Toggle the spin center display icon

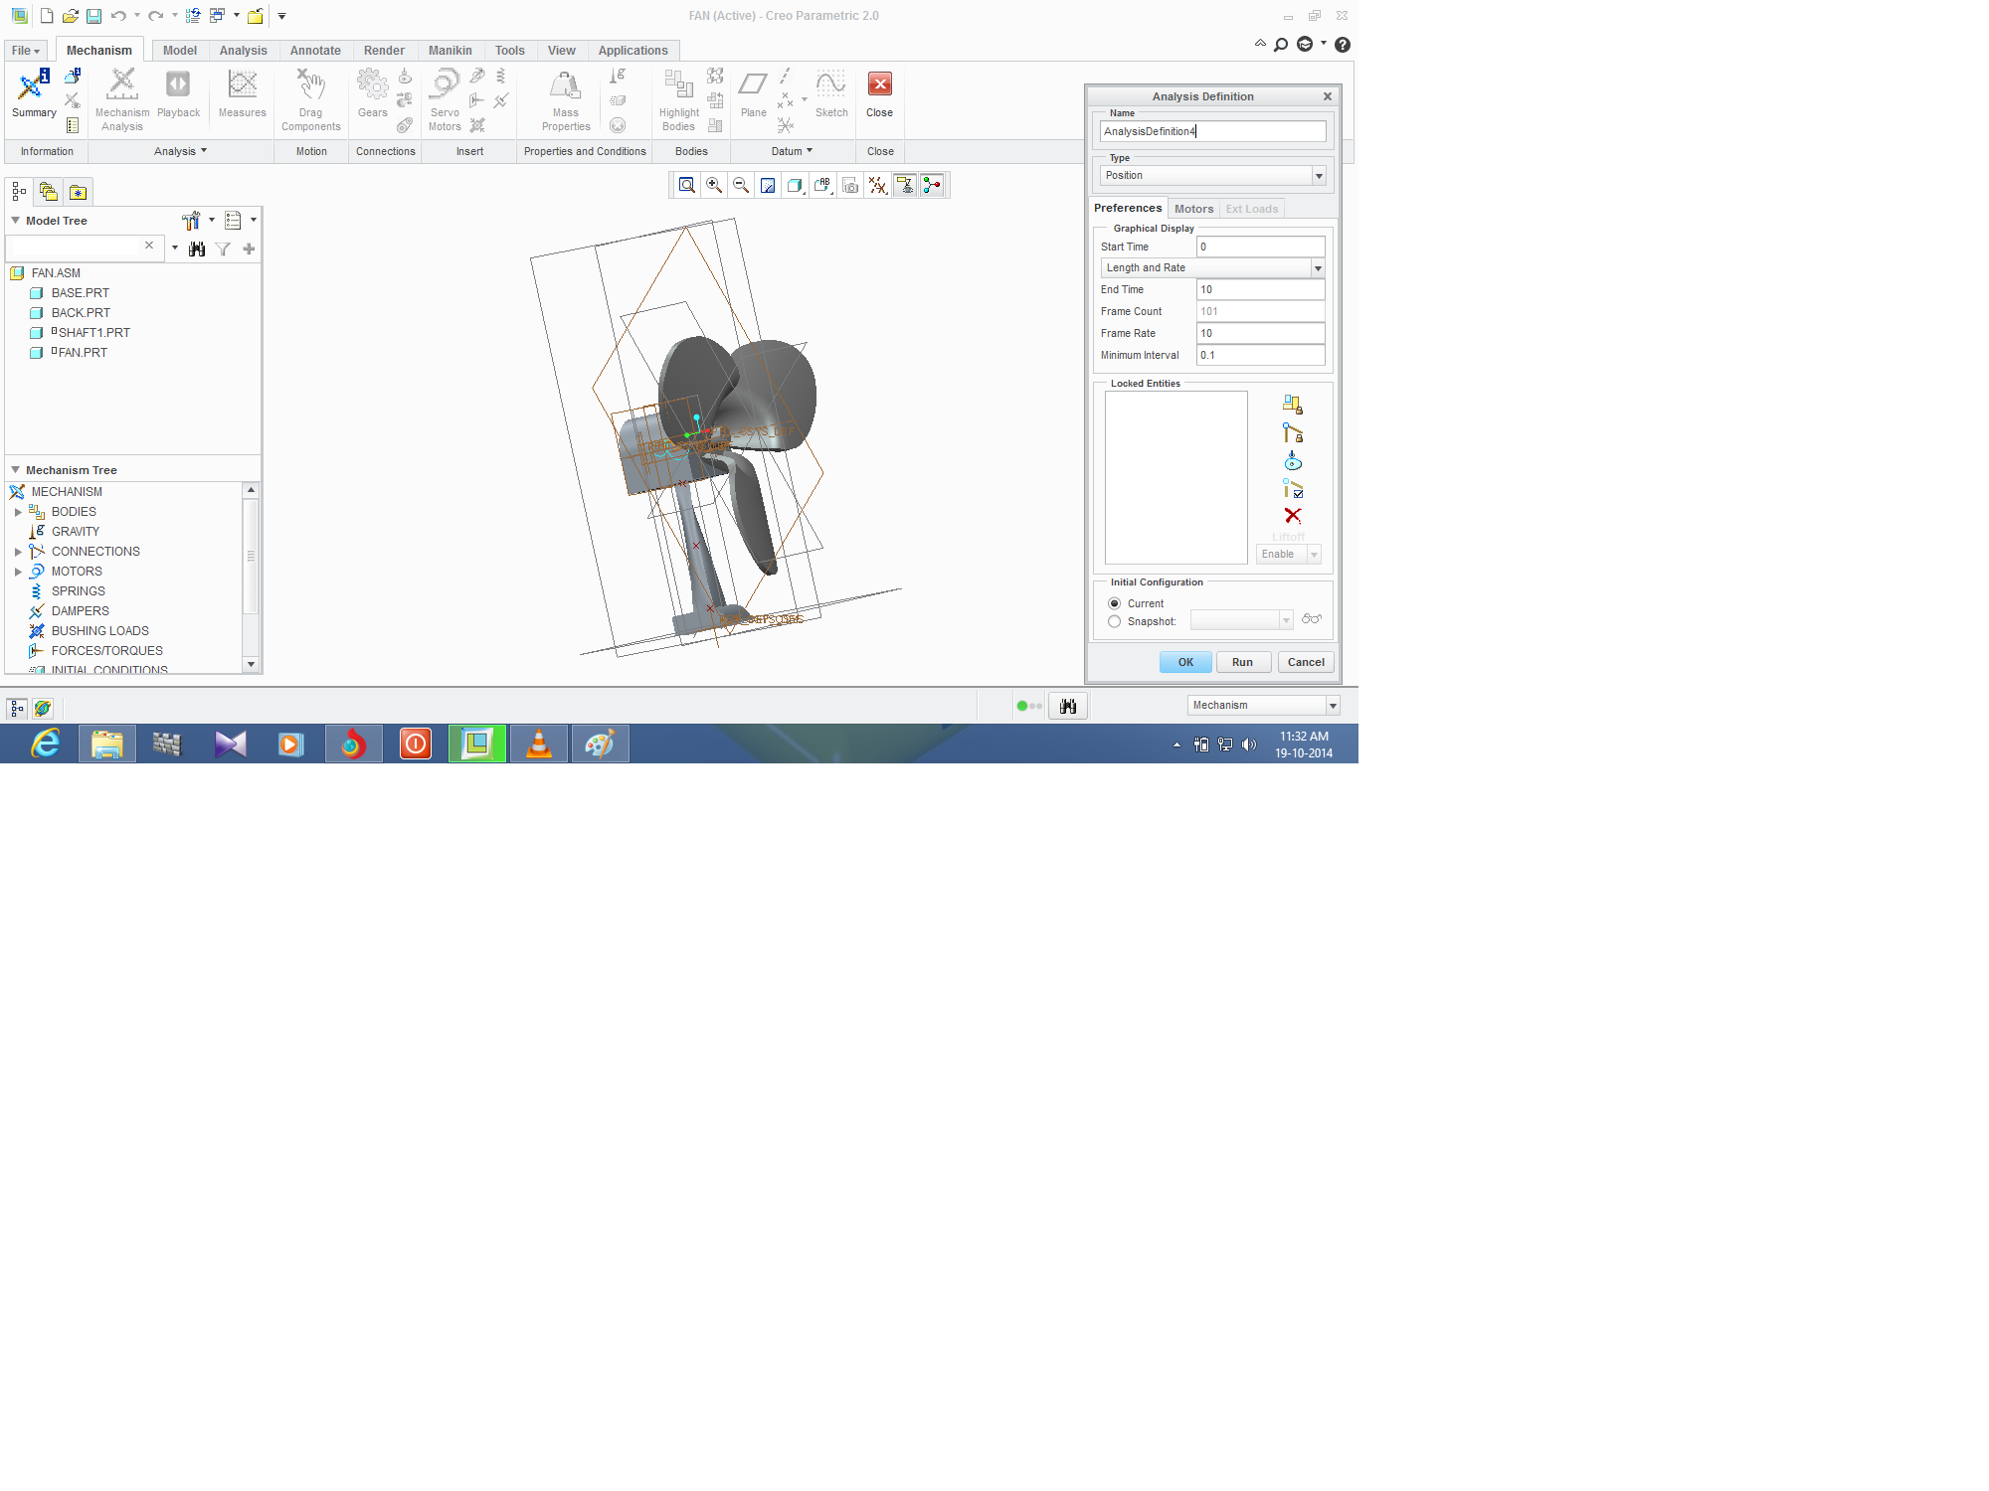pos(932,185)
